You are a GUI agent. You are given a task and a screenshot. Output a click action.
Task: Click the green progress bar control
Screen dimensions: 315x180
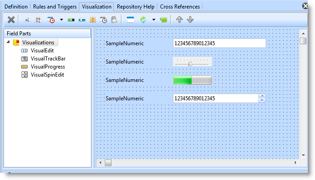[192, 80]
